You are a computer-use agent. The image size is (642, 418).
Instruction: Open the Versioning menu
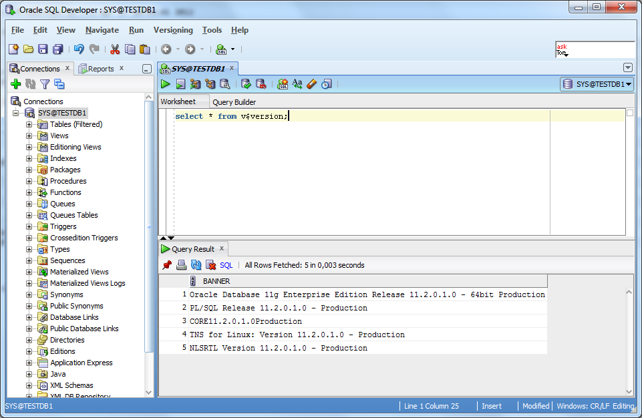pos(173,30)
